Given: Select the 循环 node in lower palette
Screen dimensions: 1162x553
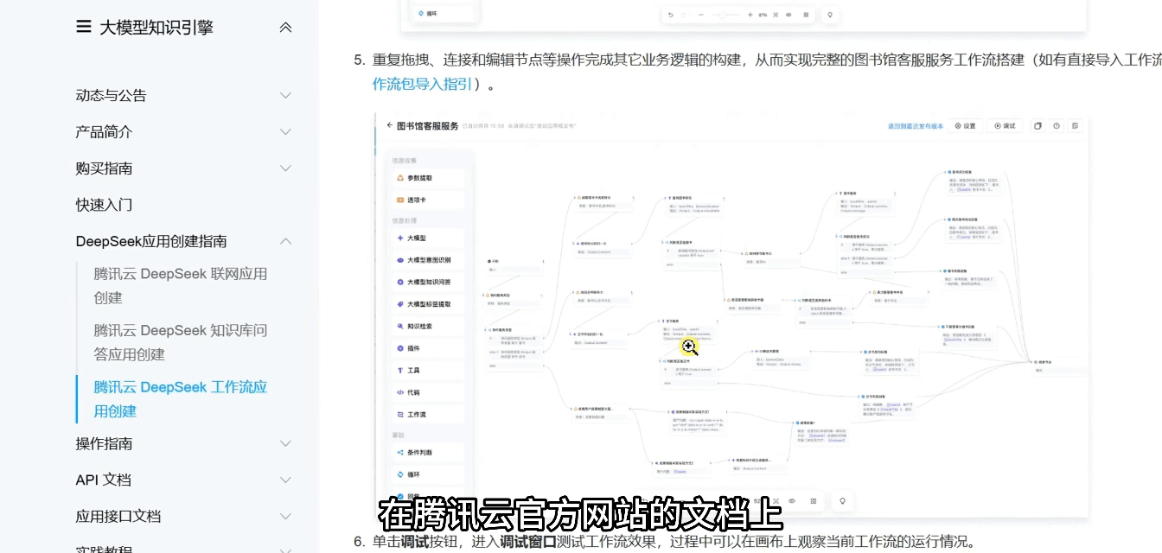Looking at the screenshot, I should (427, 474).
